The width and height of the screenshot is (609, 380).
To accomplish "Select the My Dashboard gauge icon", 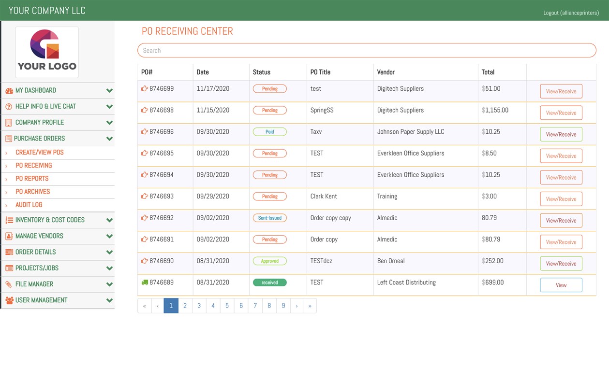I will pos(9,90).
